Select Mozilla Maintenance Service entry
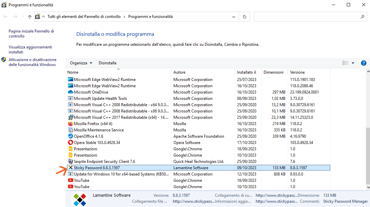Screen dimensions: 370x207 pos(99,130)
